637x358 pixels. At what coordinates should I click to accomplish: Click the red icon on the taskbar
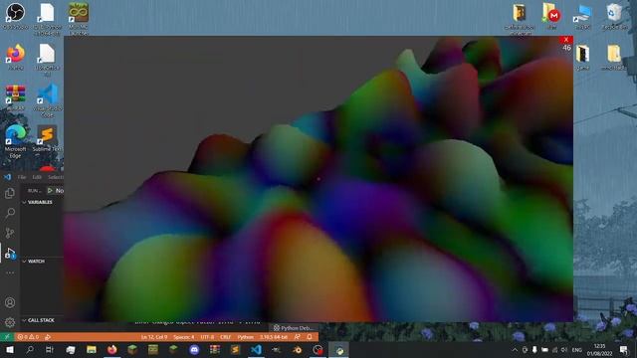tap(318, 349)
